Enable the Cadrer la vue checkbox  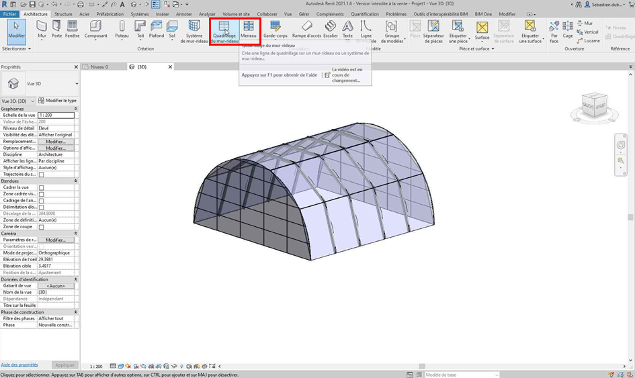click(x=42, y=187)
